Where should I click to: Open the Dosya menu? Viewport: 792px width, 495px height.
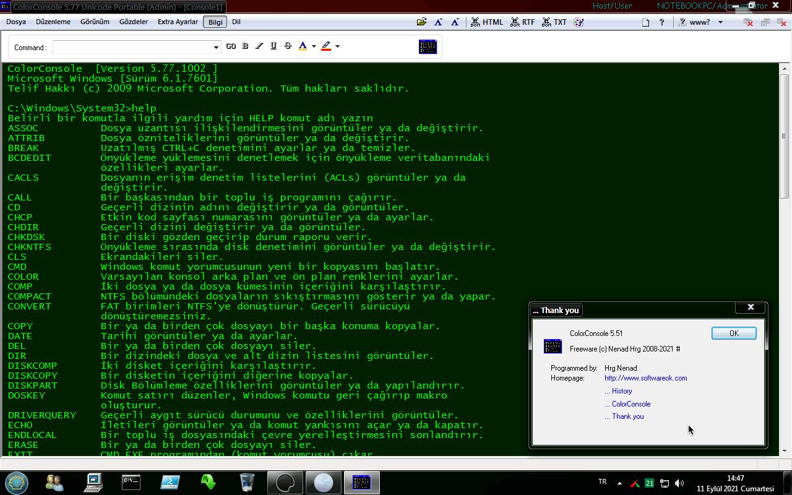[16, 22]
